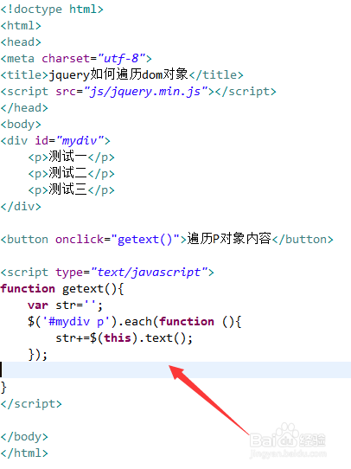Viewport: 351px width, 469px height.
Task: Click the 'function getext(){' line
Action: 62,289
